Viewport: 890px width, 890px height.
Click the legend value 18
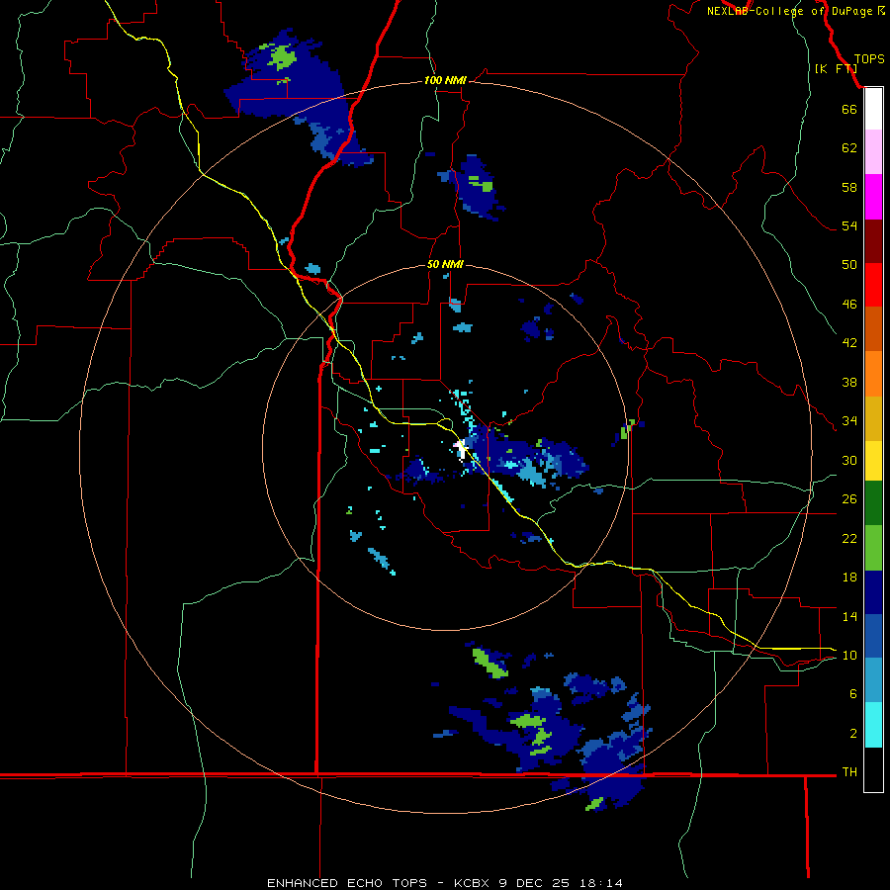(849, 578)
